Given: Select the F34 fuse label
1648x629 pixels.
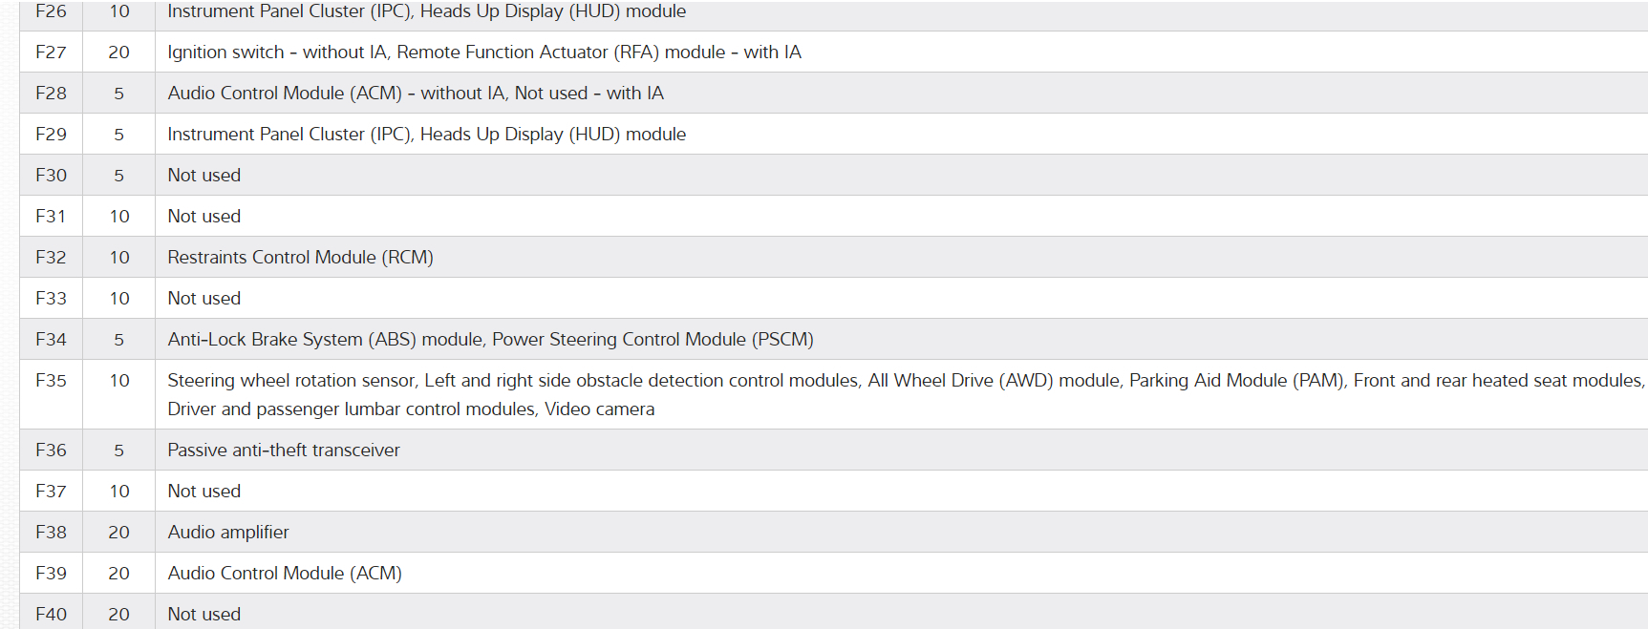Looking at the screenshot, I should click(x=51, y=340).
